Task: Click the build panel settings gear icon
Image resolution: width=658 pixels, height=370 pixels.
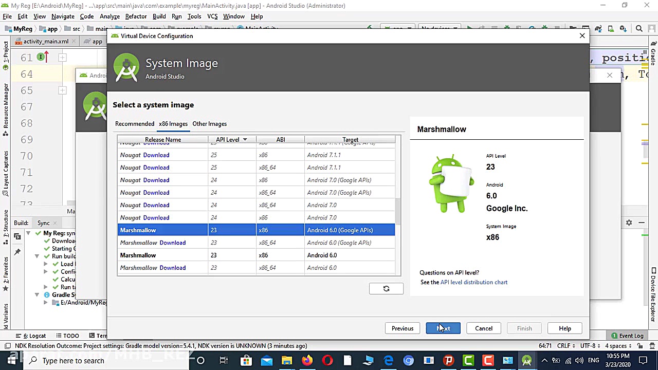Action: 629,223
